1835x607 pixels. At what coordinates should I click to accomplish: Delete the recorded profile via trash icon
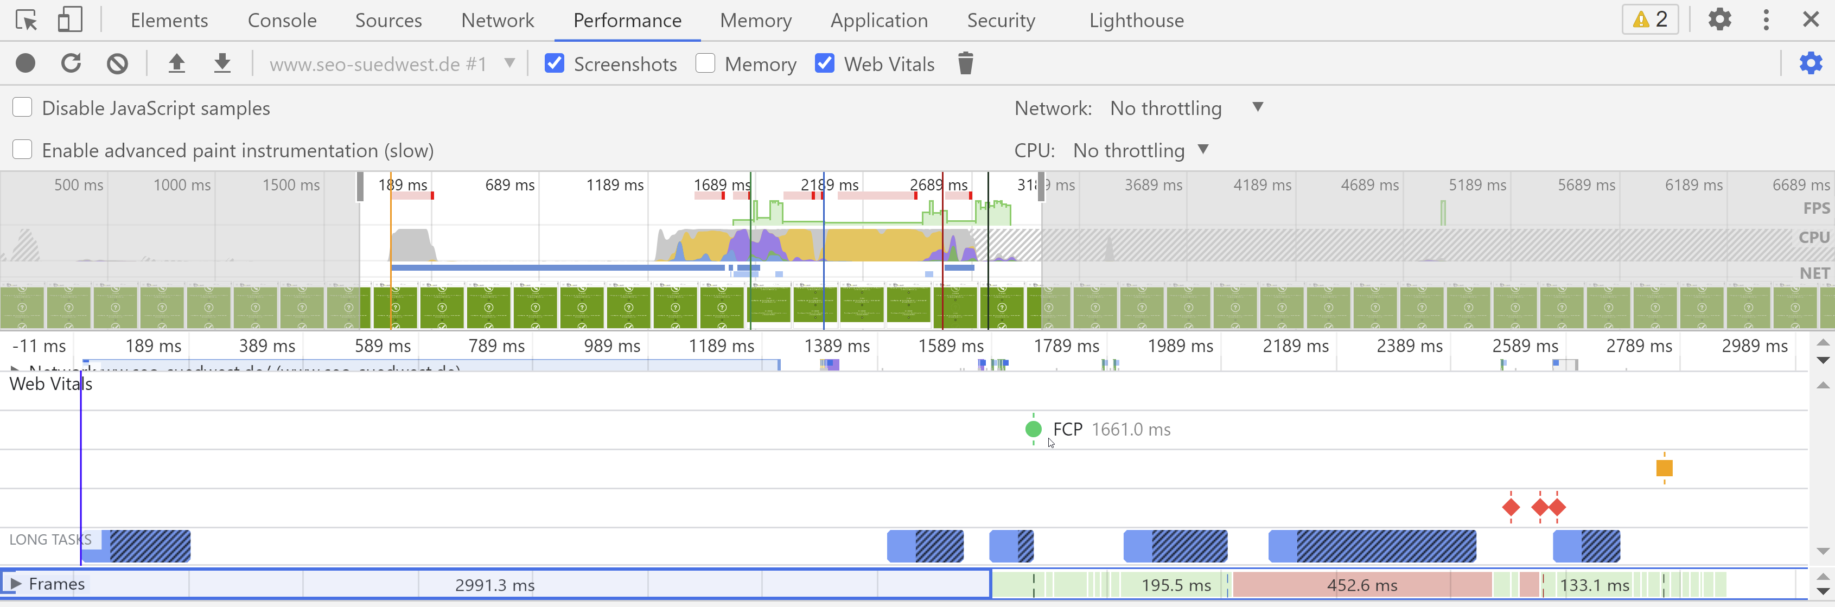[966, 63]
